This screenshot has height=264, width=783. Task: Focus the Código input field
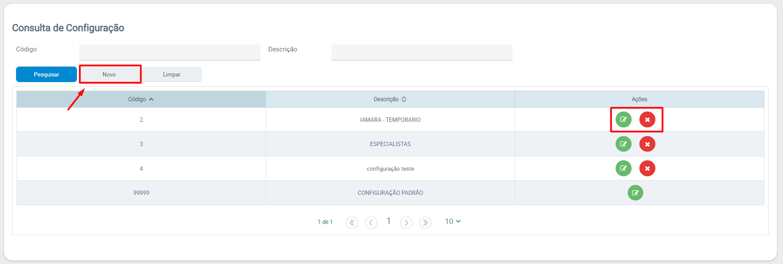(170, 52)
